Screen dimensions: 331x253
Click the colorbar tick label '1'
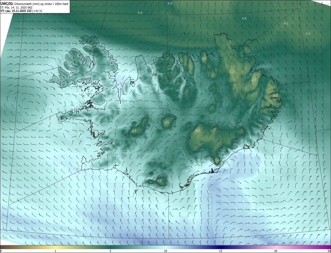[55, 251]
